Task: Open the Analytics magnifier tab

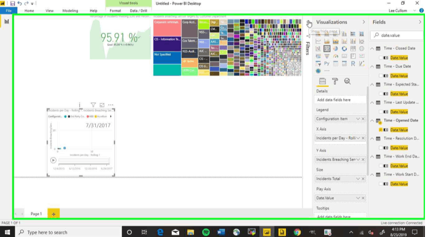Action: coord(347,81)
